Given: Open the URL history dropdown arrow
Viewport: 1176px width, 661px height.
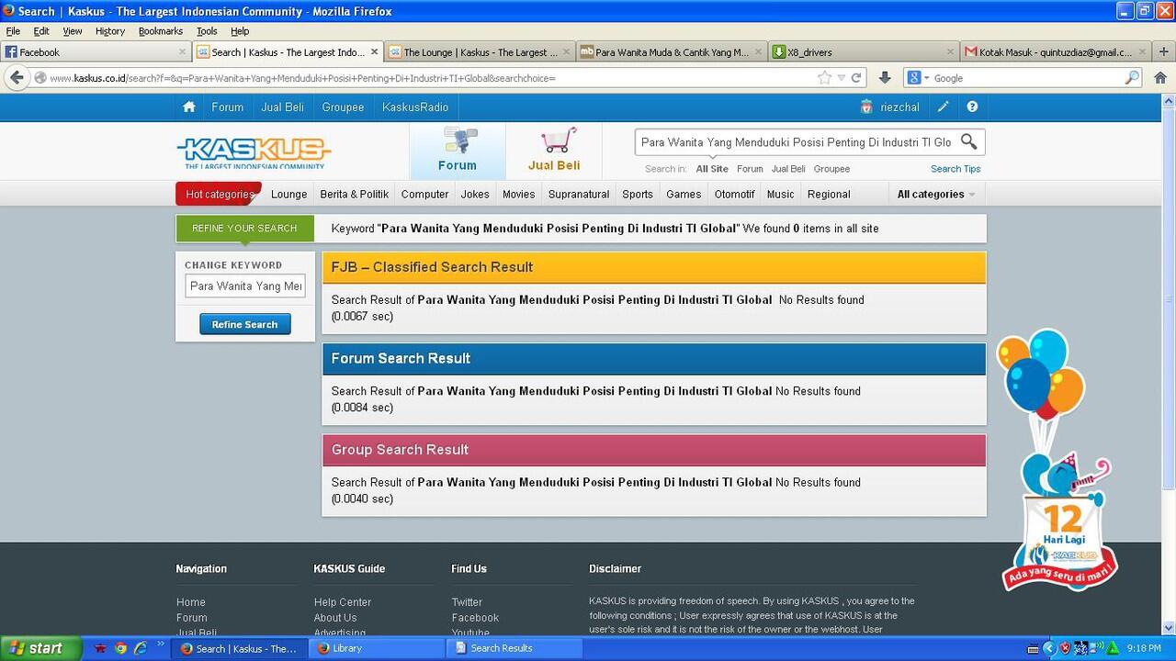Looking at the screenshot, I should 841,79.
